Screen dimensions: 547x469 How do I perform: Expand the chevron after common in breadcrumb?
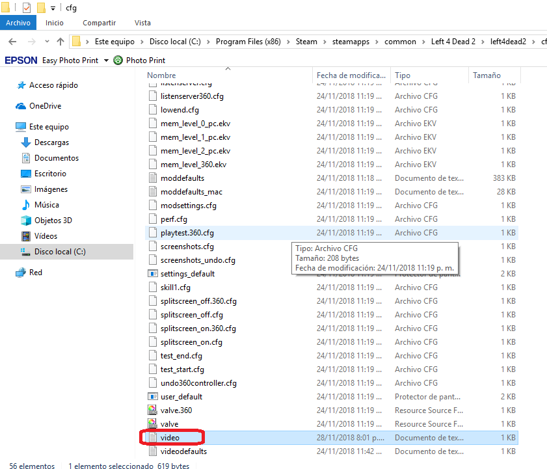(423, 42)
